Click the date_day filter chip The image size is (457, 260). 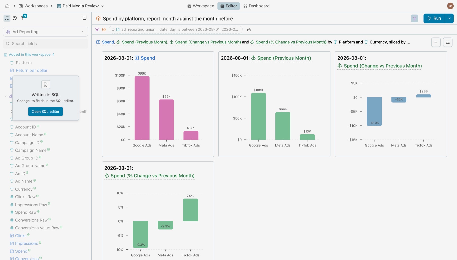point(175,30)
